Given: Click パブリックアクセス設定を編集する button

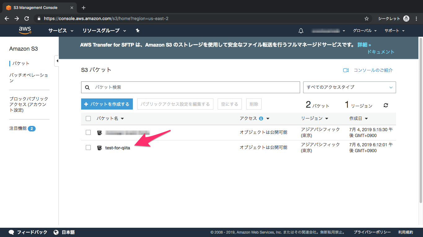Looking at the screenshot, I should pyautogui.click(x=175, y=104).
